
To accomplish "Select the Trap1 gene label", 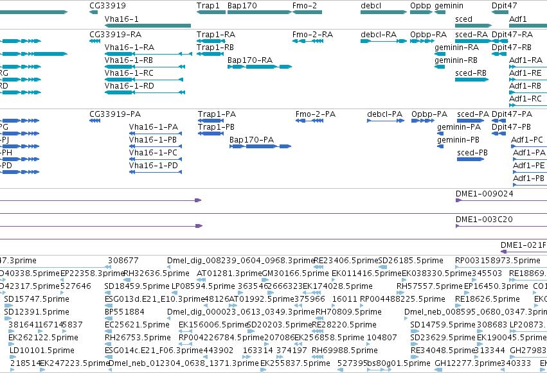I will pos(208,6).
